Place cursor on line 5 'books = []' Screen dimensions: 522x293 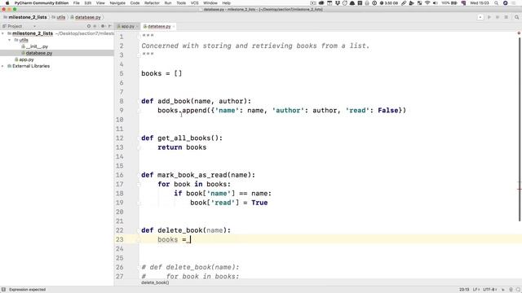click(x=161, y=73)
